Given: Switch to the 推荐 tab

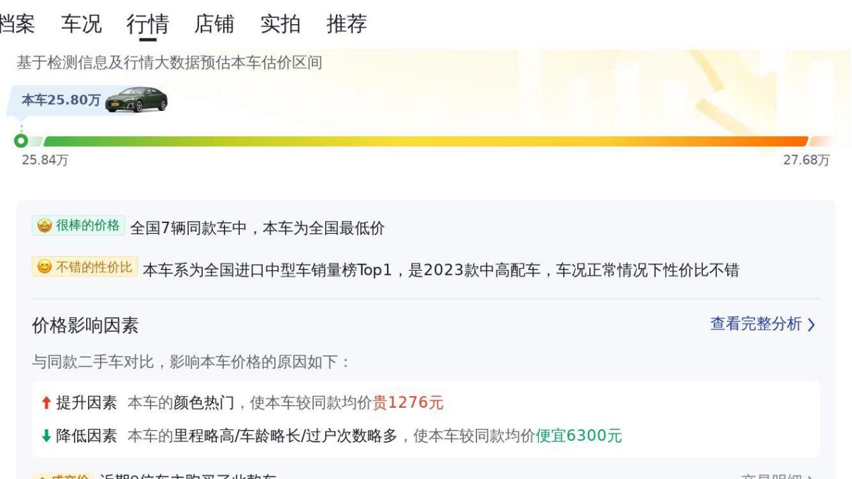Looking at the screenshot, I should 347,24.
